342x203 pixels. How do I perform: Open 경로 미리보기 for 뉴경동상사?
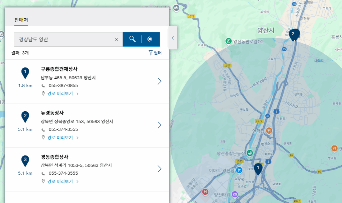[60, 138]
